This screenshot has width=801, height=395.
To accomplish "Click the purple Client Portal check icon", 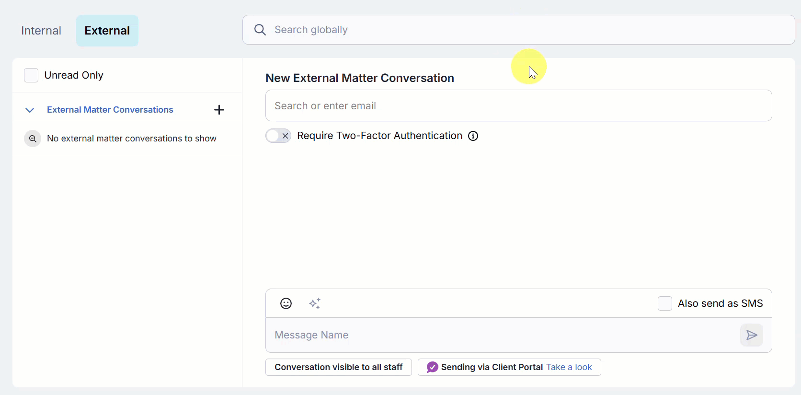I will (432, 367).
